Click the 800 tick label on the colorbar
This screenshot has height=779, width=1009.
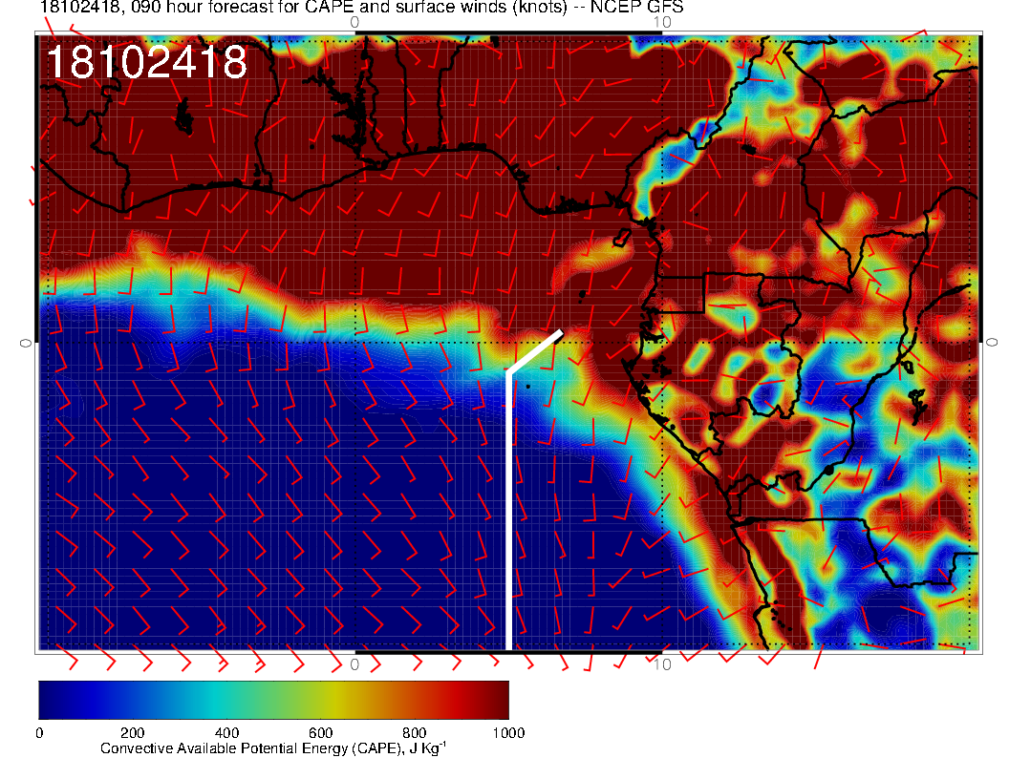coord(414,733)
